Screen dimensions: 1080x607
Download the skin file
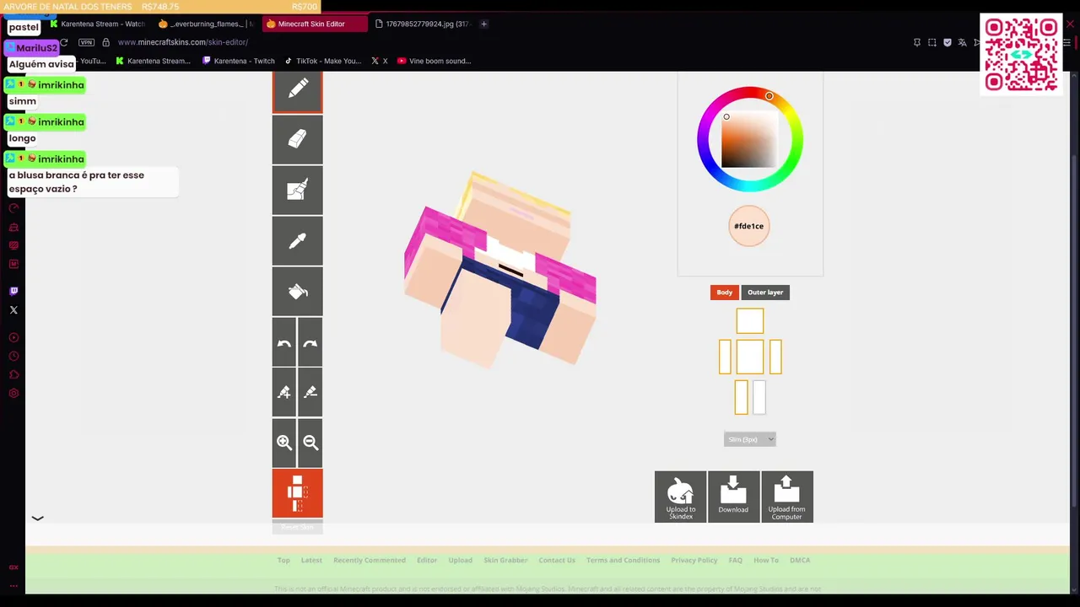point(733,497)
